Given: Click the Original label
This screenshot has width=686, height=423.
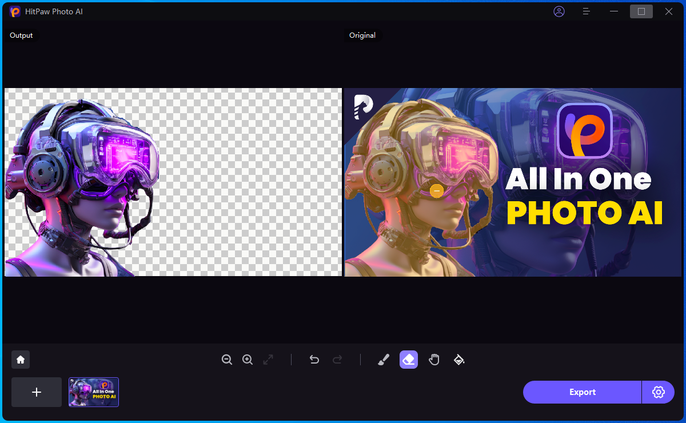Looking at the screenshot, I should [362, 35].
